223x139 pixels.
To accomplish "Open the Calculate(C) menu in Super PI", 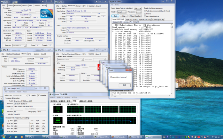I will coord(117,22).
